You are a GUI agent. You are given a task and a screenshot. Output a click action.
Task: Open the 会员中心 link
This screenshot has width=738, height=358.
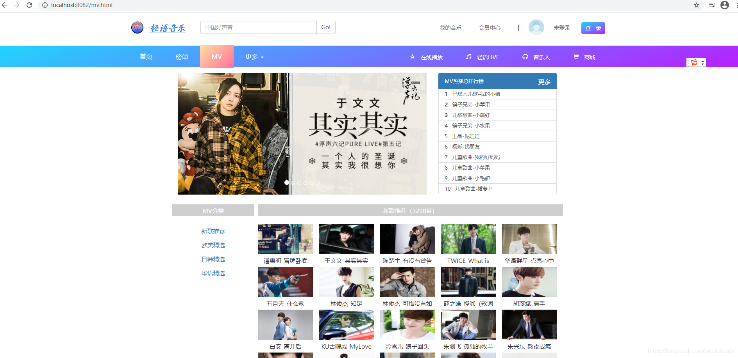click(x=490, y=28)
